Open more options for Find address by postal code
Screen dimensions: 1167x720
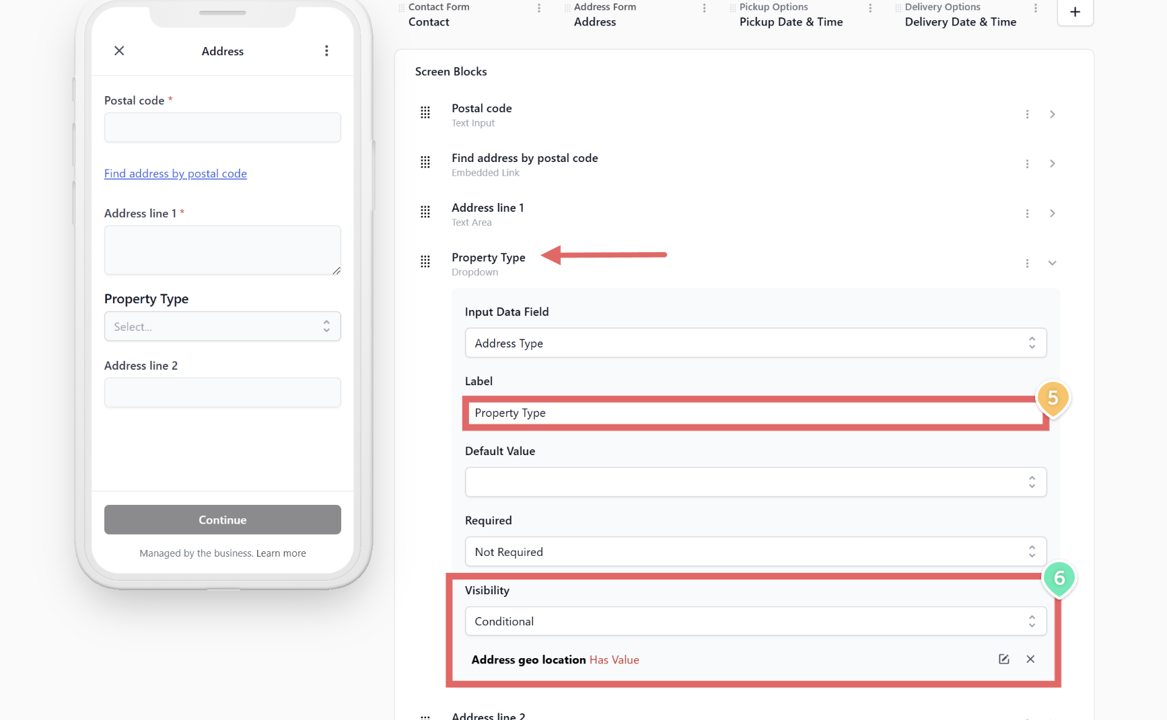(1027, 164)
